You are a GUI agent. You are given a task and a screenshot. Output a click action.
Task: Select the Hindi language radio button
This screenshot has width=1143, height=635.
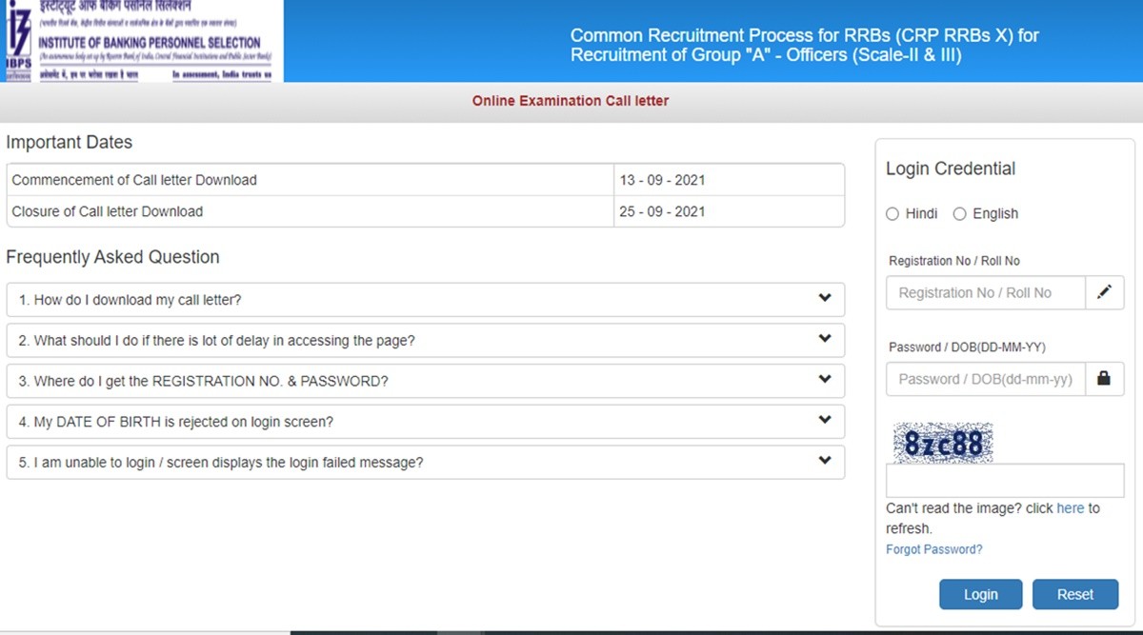pyautogui.click(x=892, y=214)
